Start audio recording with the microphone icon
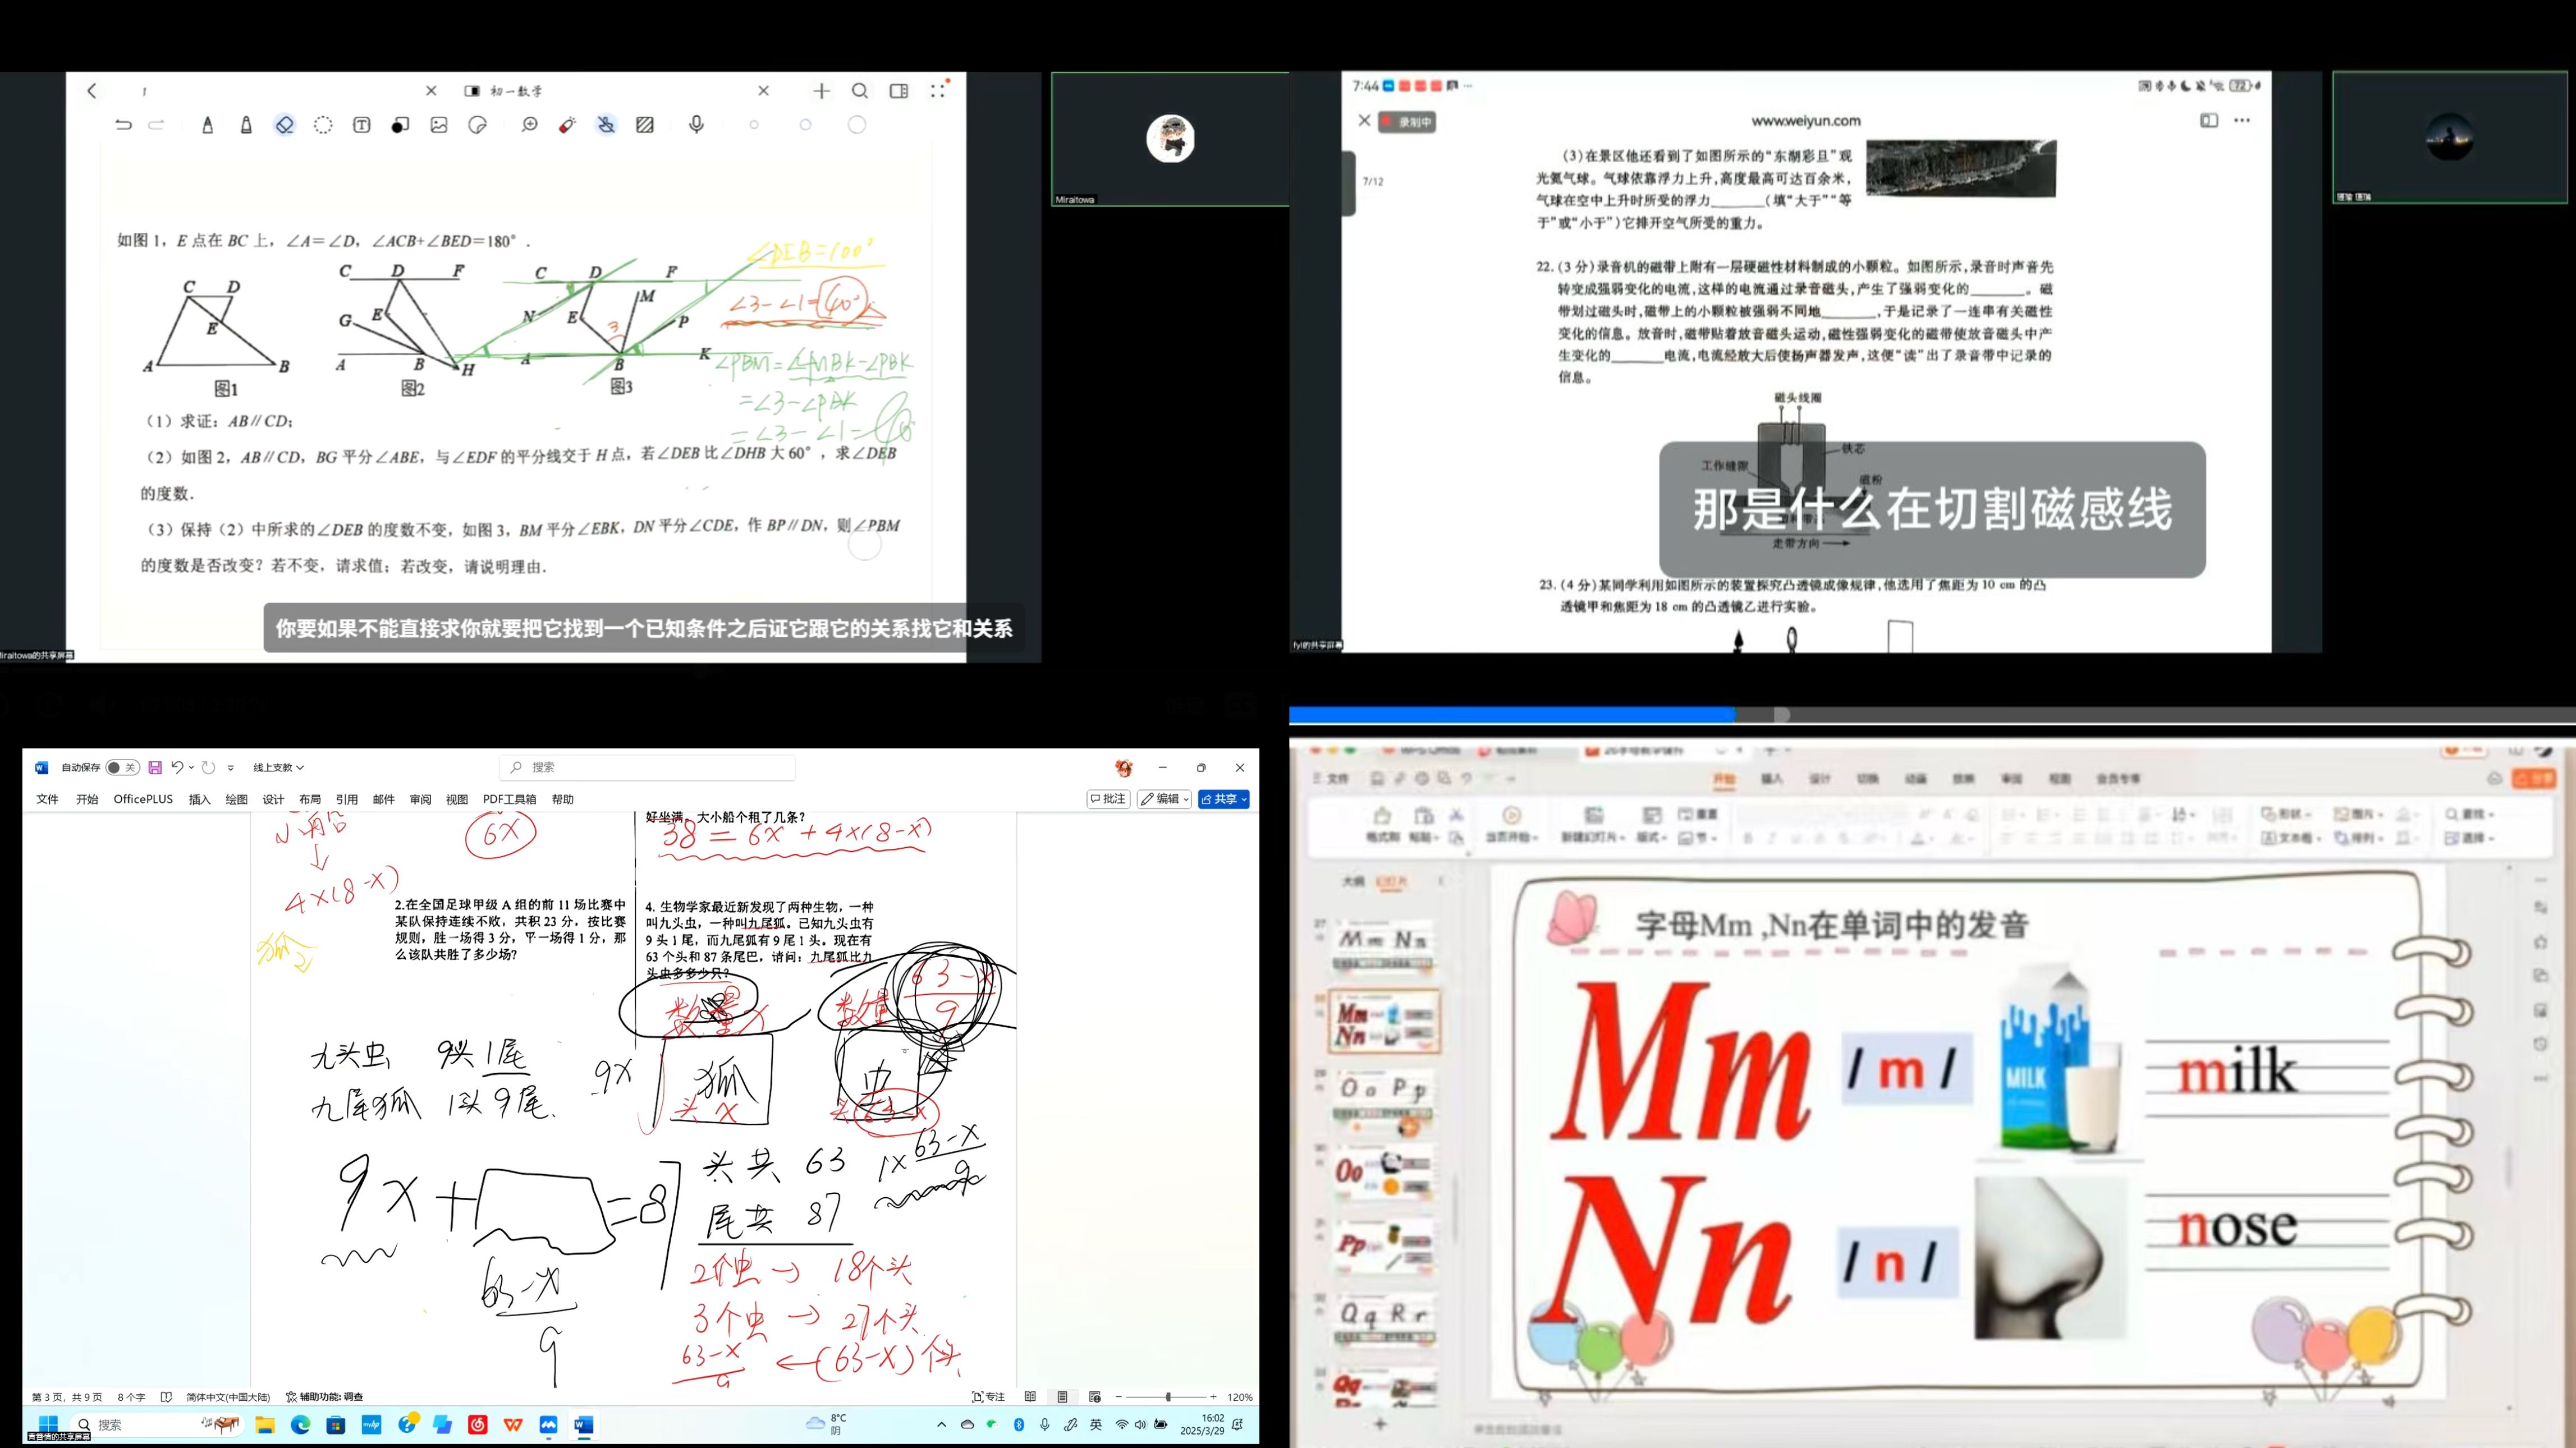 [x=697, y=124]
